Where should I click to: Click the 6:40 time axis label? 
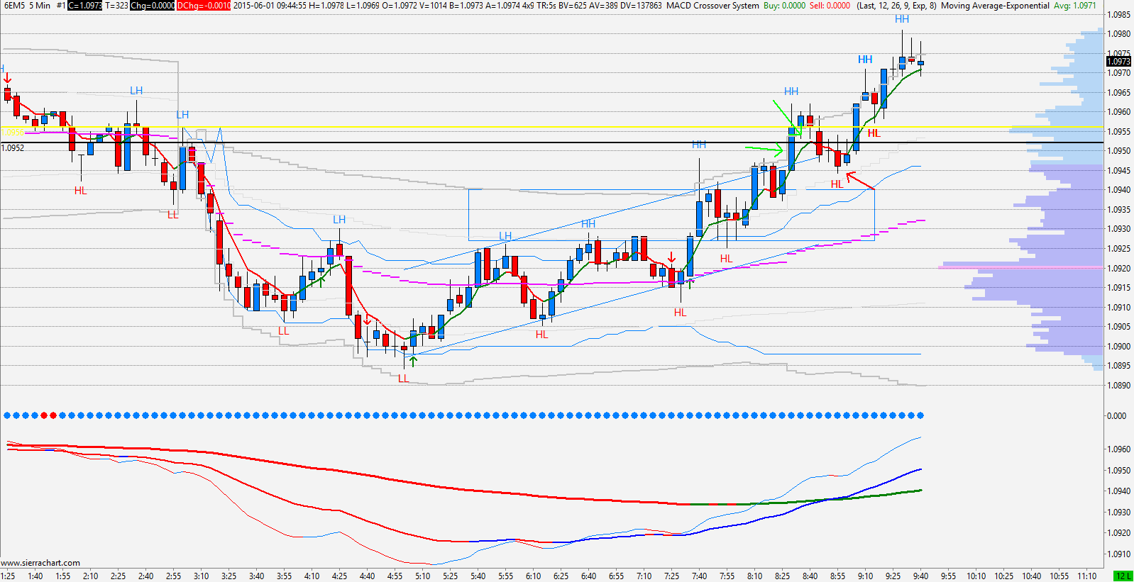[588, 576]
